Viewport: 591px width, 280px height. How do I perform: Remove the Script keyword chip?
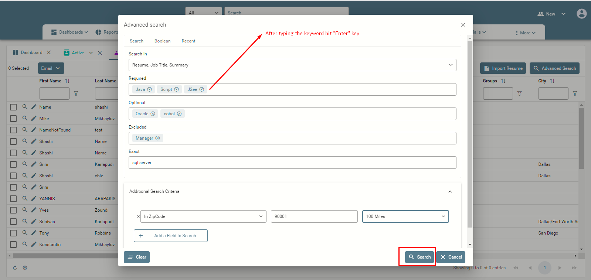[176, 89]
